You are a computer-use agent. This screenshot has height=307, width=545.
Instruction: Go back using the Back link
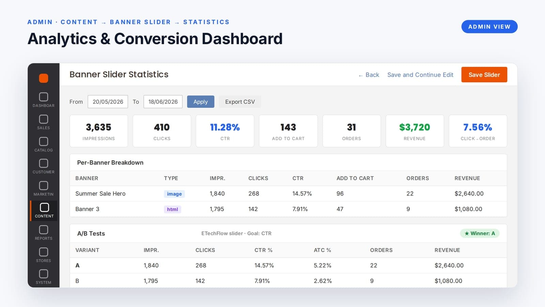pos(369,75)
